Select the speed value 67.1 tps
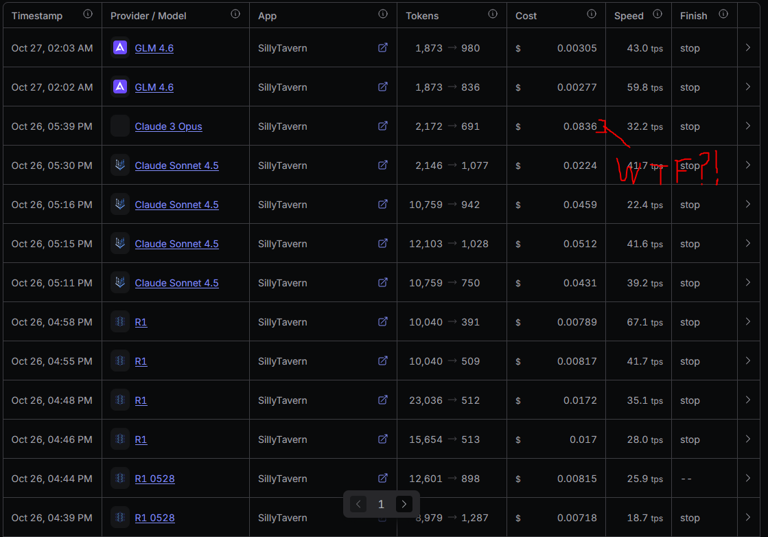Viewport: 768px width, 537px height. coord(644,322)
